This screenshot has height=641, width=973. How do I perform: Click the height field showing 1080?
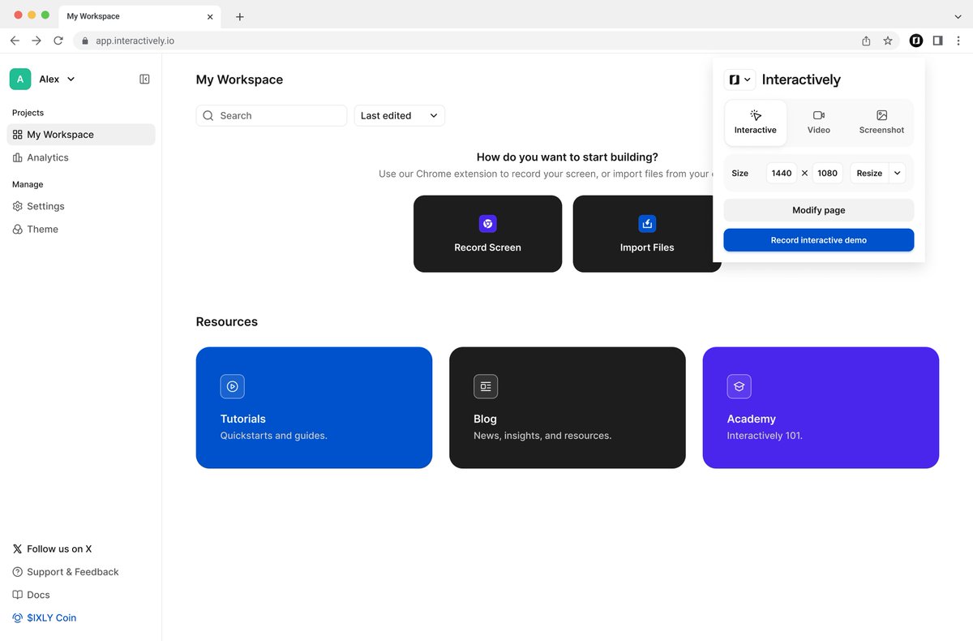pyautogui.click(x=828, y=173)
